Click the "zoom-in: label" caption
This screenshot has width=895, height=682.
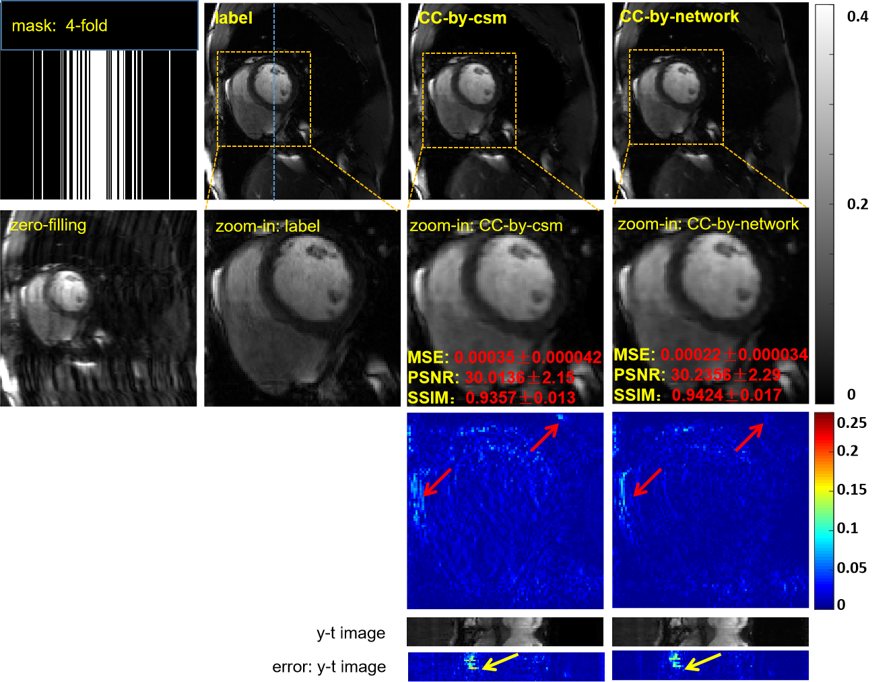(268, 226)
